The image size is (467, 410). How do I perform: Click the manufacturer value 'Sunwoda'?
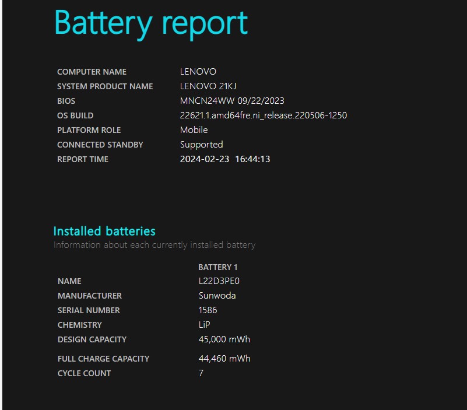[x=217, y=296]
